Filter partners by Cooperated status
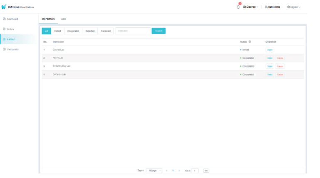320x178 pixels. point(73,31)
